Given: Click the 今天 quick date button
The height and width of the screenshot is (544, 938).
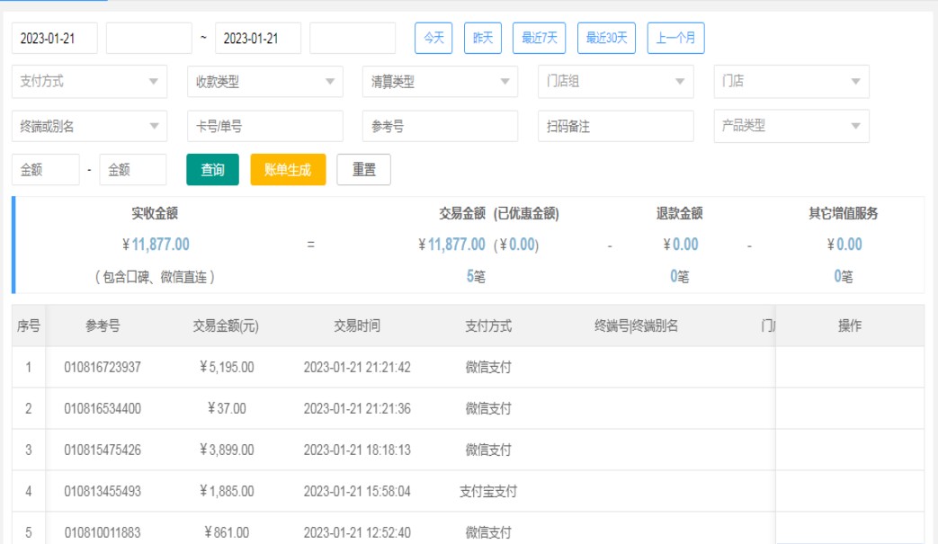Looking at the screenshot, I should [433, 38].
